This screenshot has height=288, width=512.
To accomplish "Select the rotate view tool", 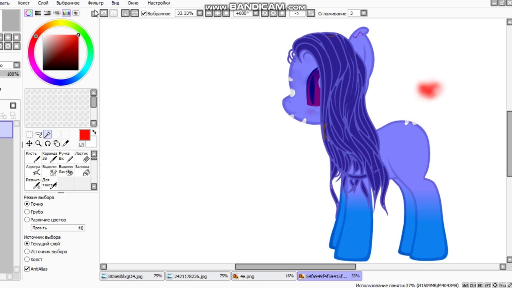I will click(x=48, y=144).
